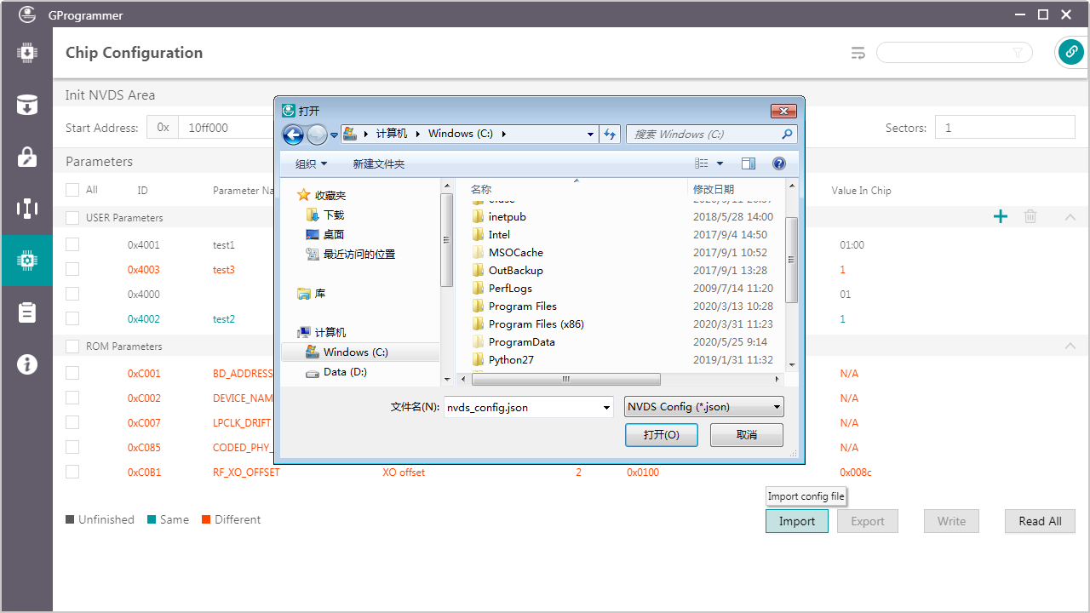This screenshot has width=1090, height=613.
Task: Click the help icon in file dialog
Action: pyautogui.click(x=778, y=163)
